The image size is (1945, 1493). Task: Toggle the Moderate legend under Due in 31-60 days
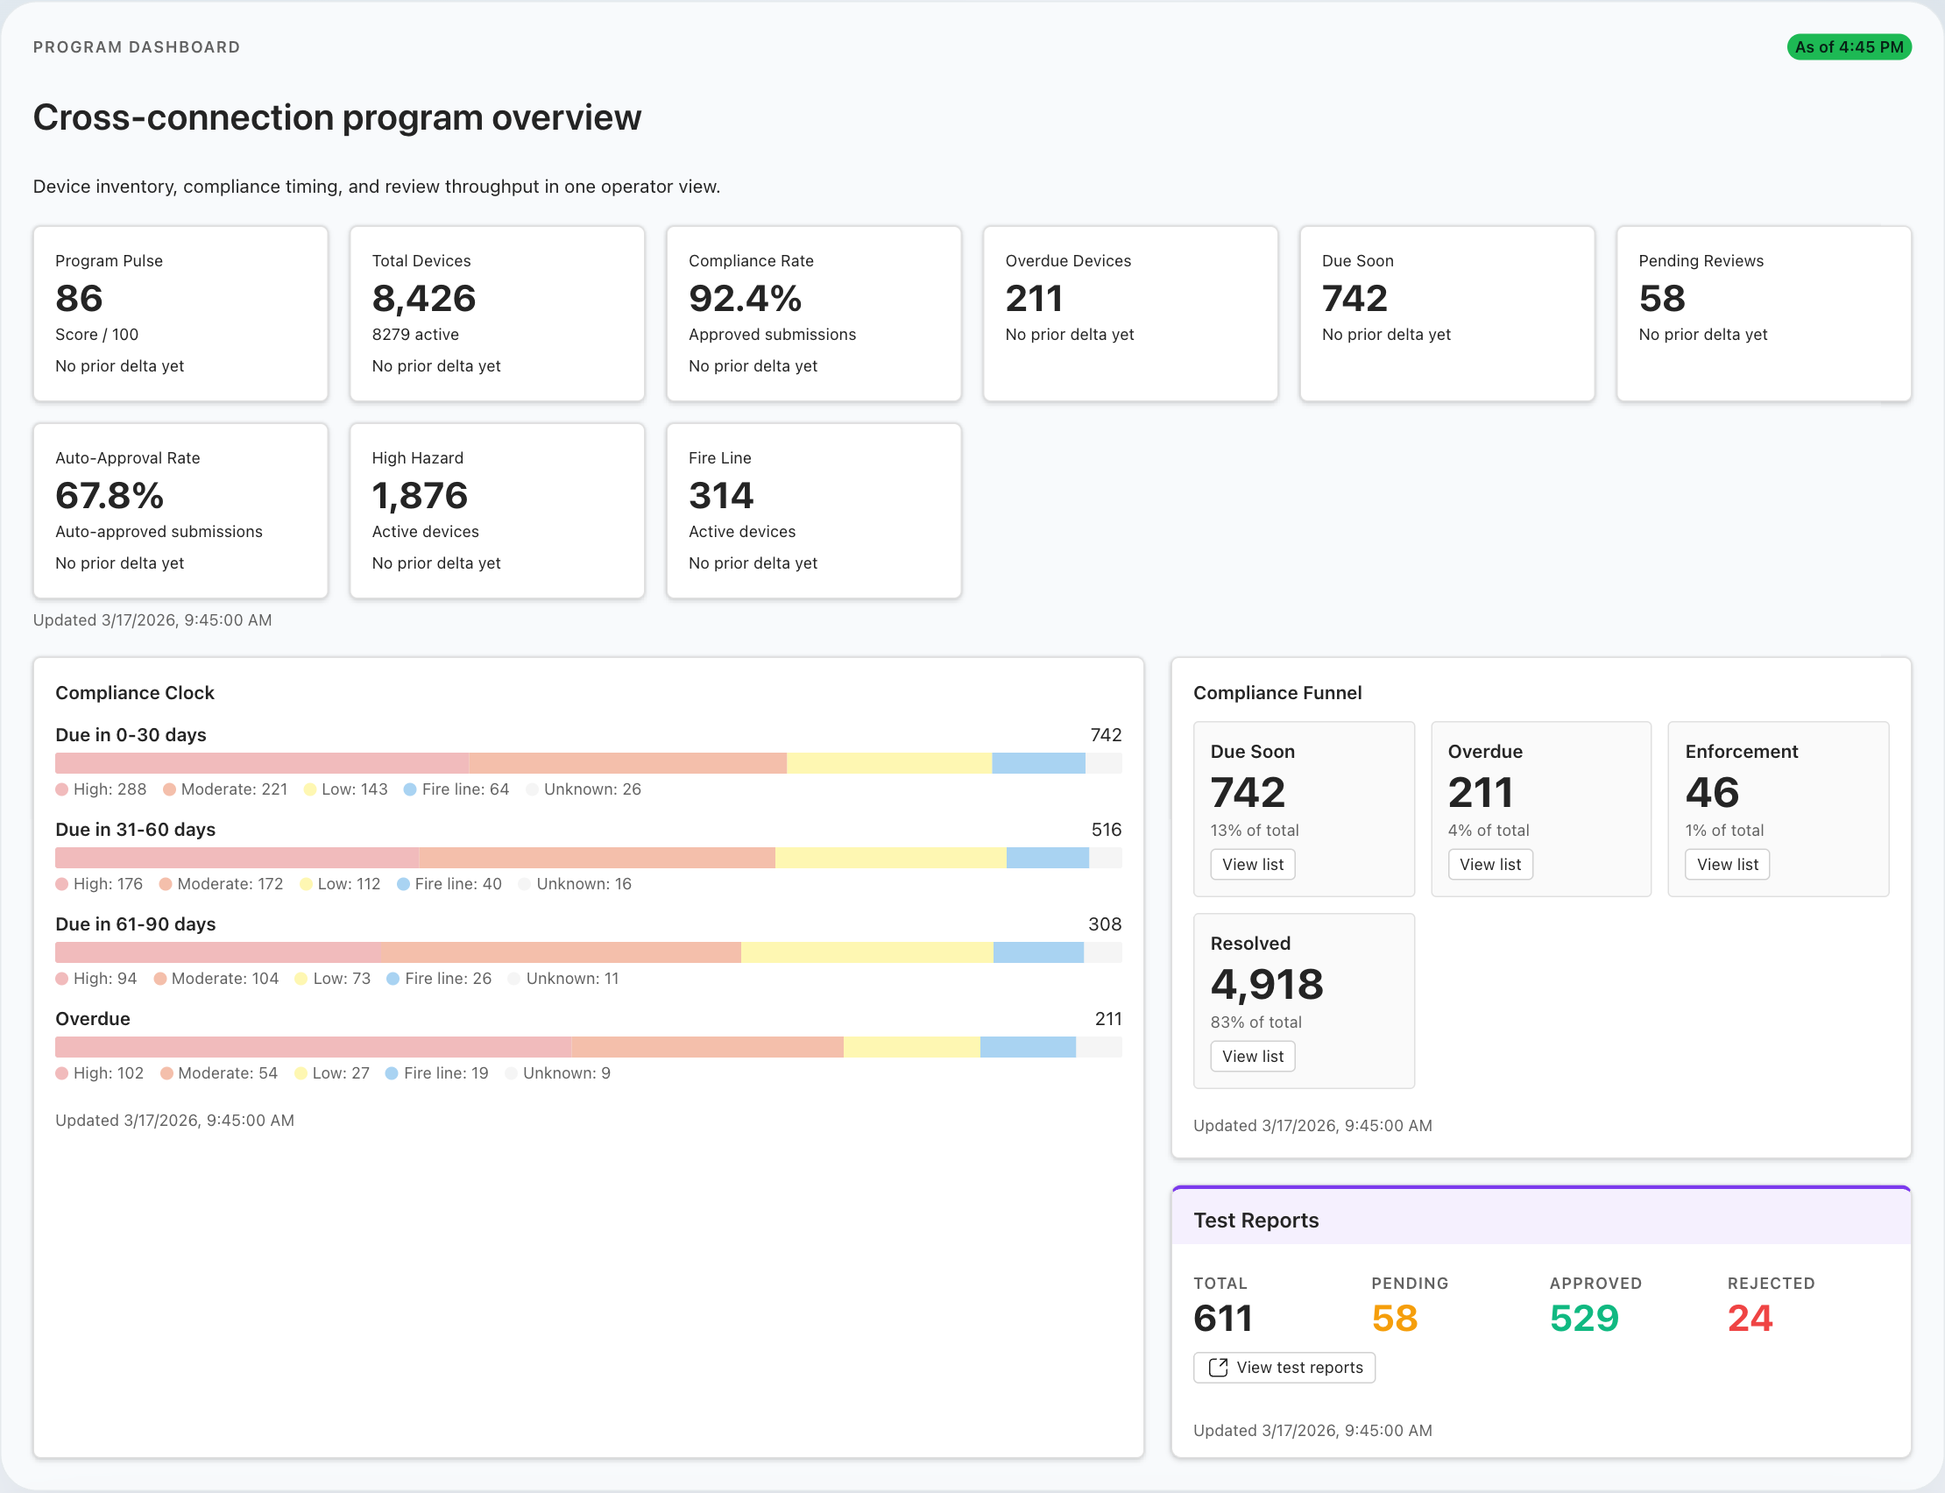pos(166,884)
